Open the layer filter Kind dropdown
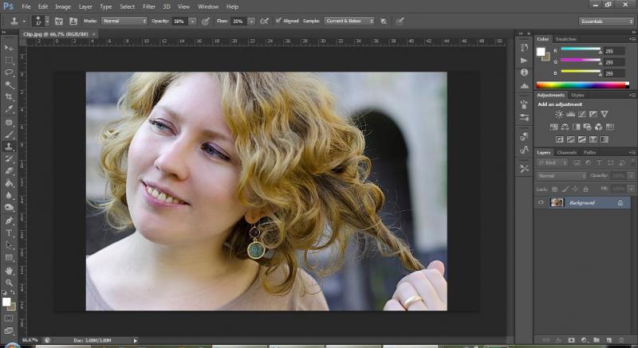Viewport: 638px width, 348px height. 553,162
